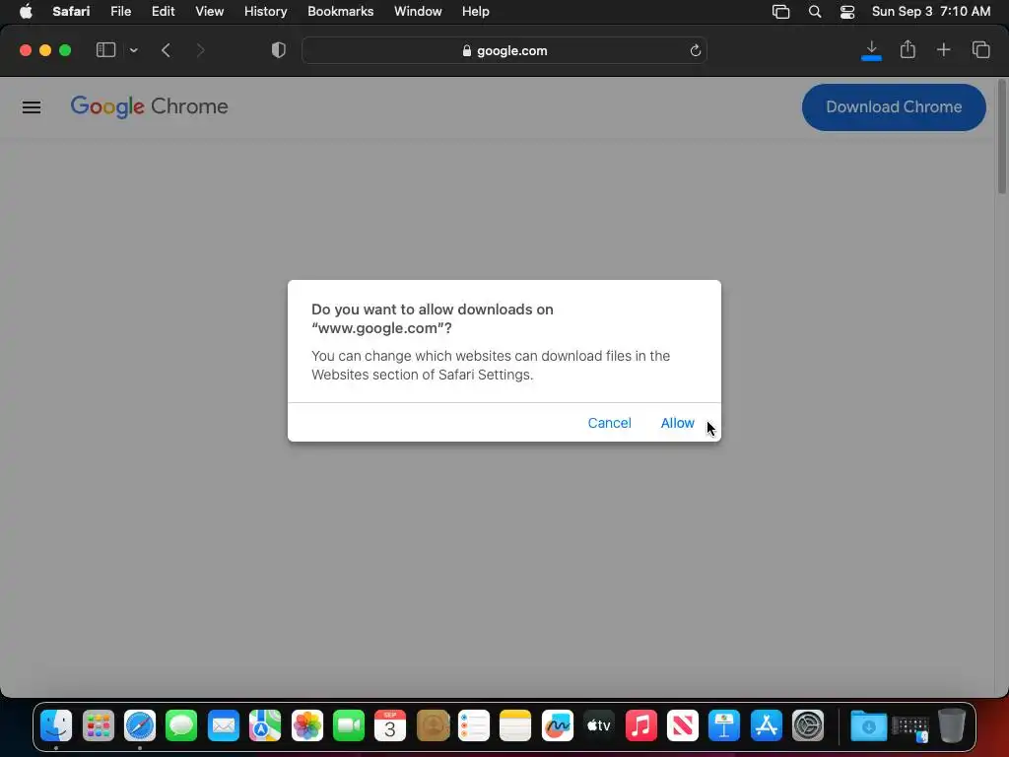1009x757 pixels.
Task: Open Control Center in menu bar
Action: coord(847,12)
